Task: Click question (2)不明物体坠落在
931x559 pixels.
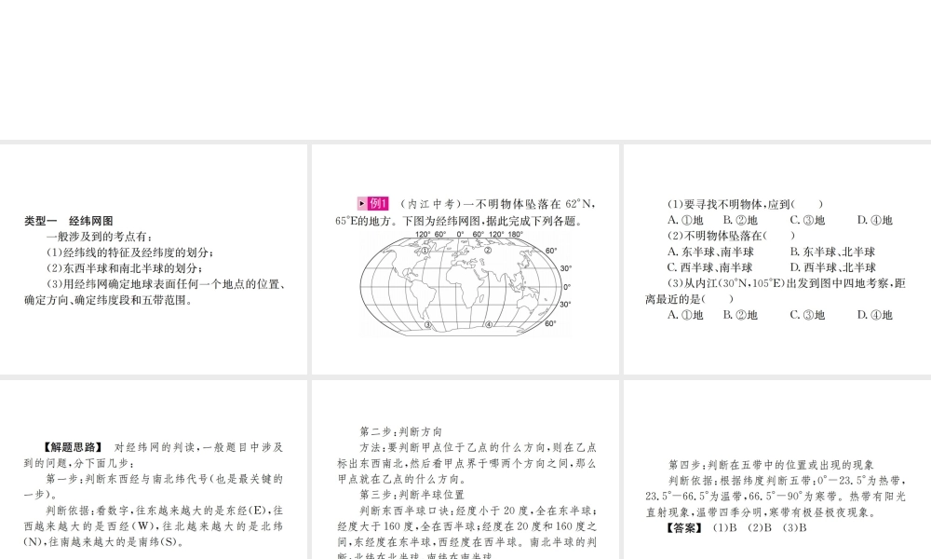Action: (x=731, y=236)
